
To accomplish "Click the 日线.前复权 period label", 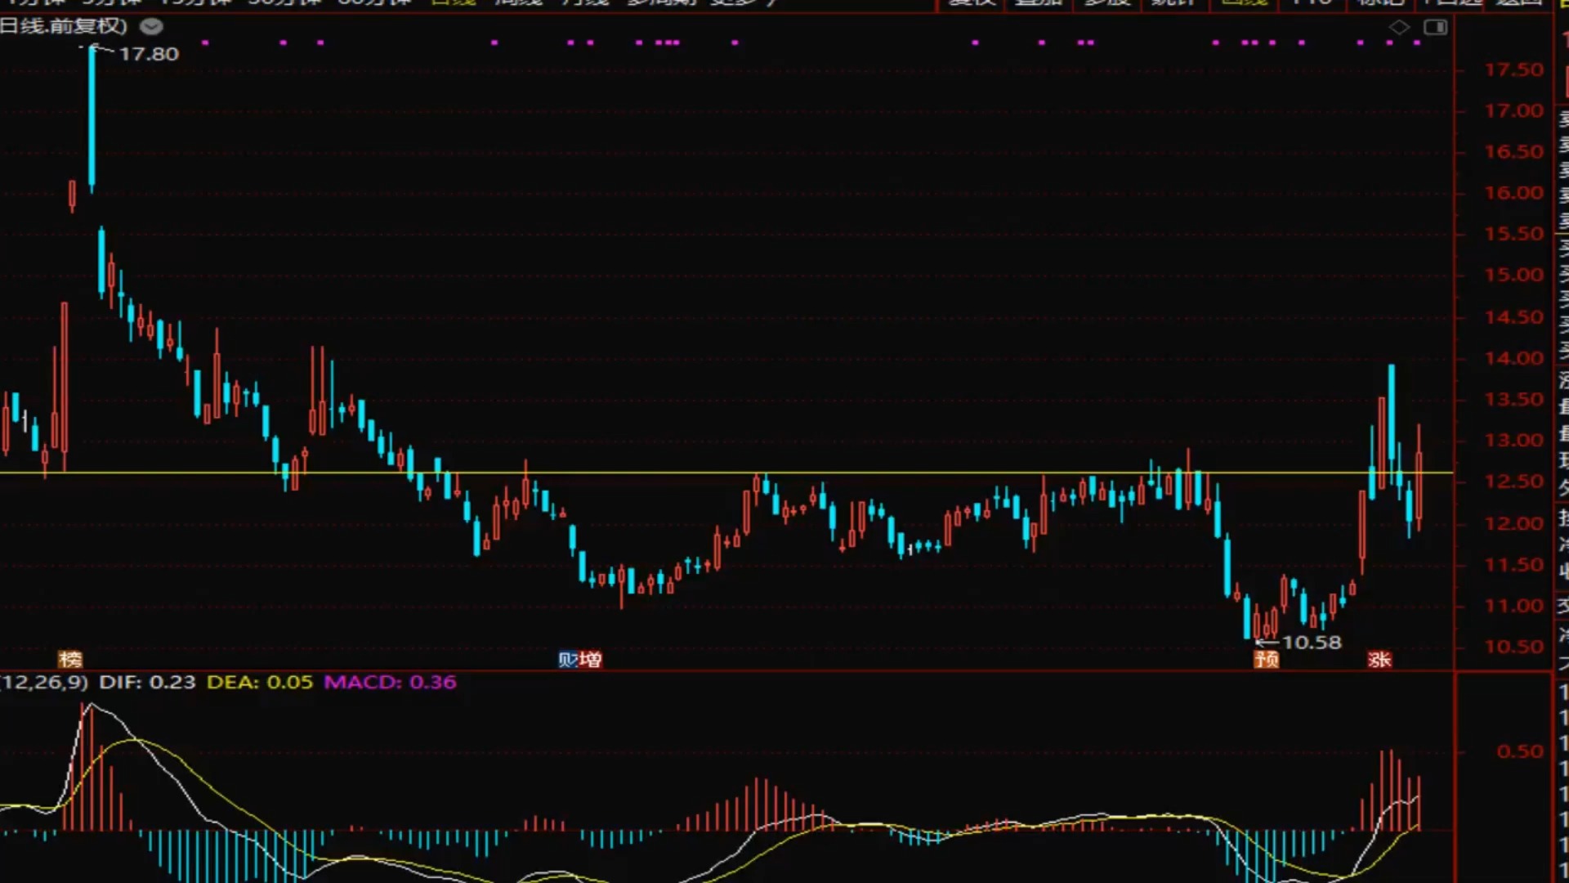I will tap(64, 26).
